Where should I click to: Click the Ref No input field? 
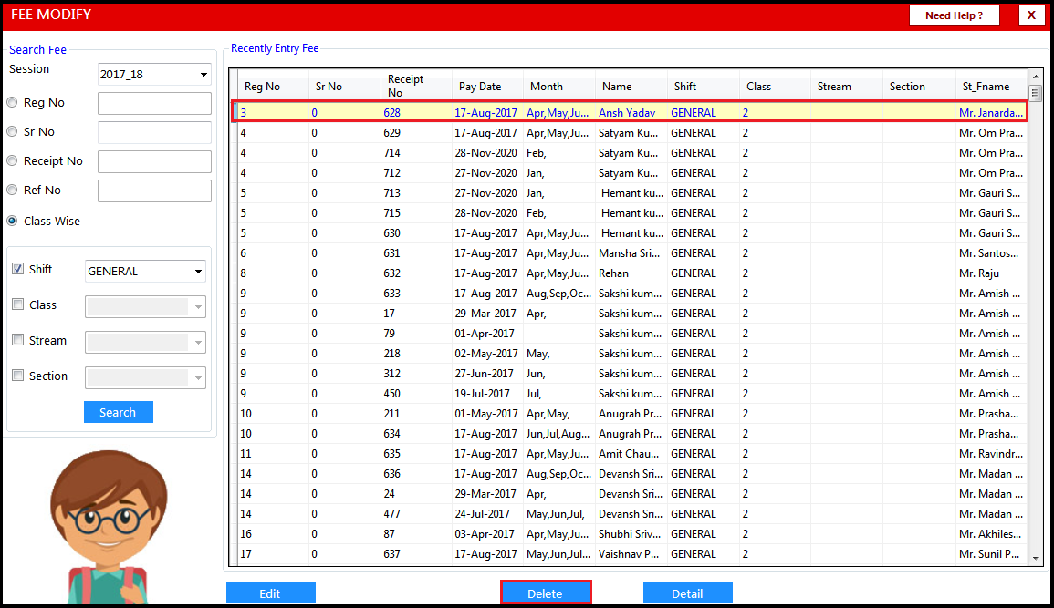154,191
